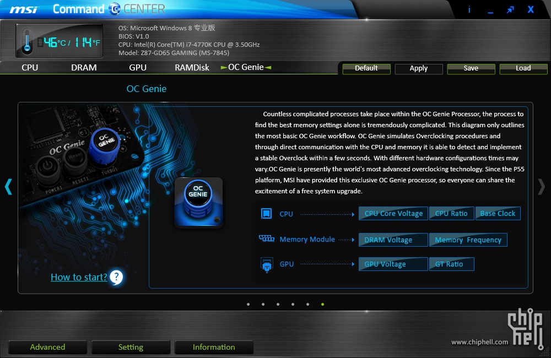
Task: Apply the current settings
Action: click(419, 68)
